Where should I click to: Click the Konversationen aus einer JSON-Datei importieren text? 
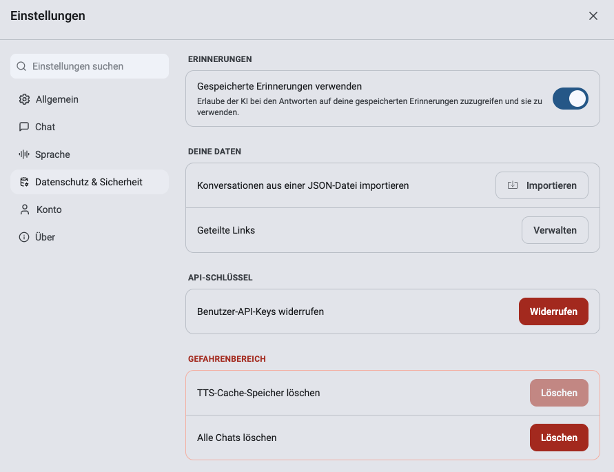click(303, 185)
